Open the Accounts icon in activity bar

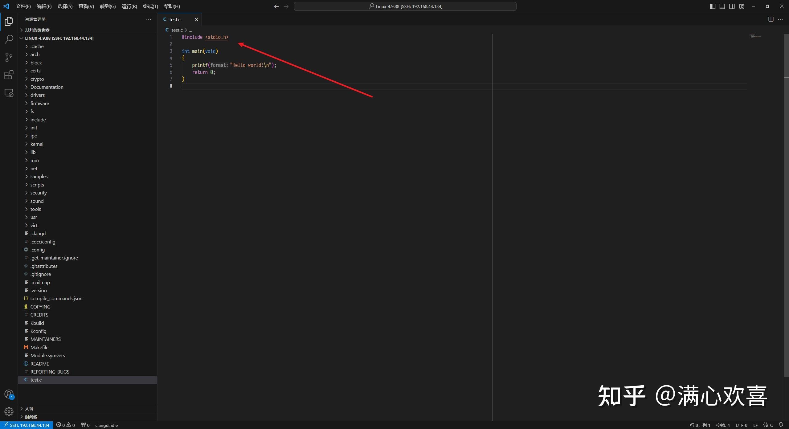[9, 394]
